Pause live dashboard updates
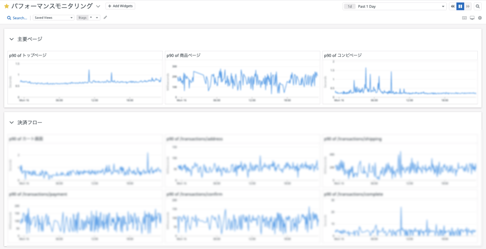Image resolution: width=486 pixels, height=249 pixels. 460,6
